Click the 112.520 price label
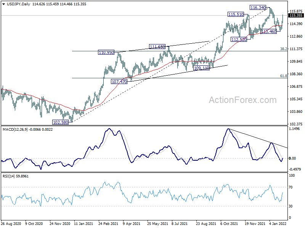The height and width of the screenshot is (228, 305). tap(239, 40)
